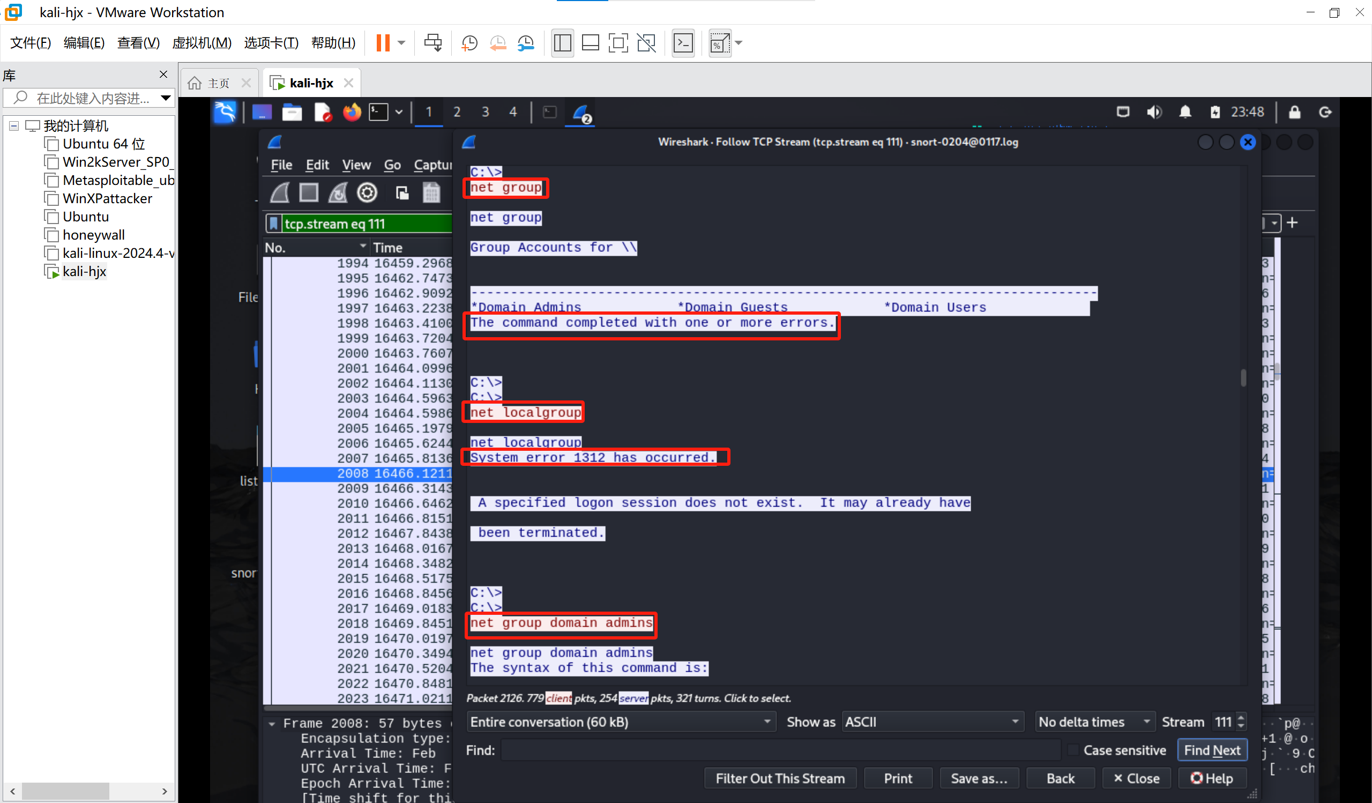The height and width of the screenshot is (803, 1372).
Task: Restart current capture icon
Action: pos(338,193)
